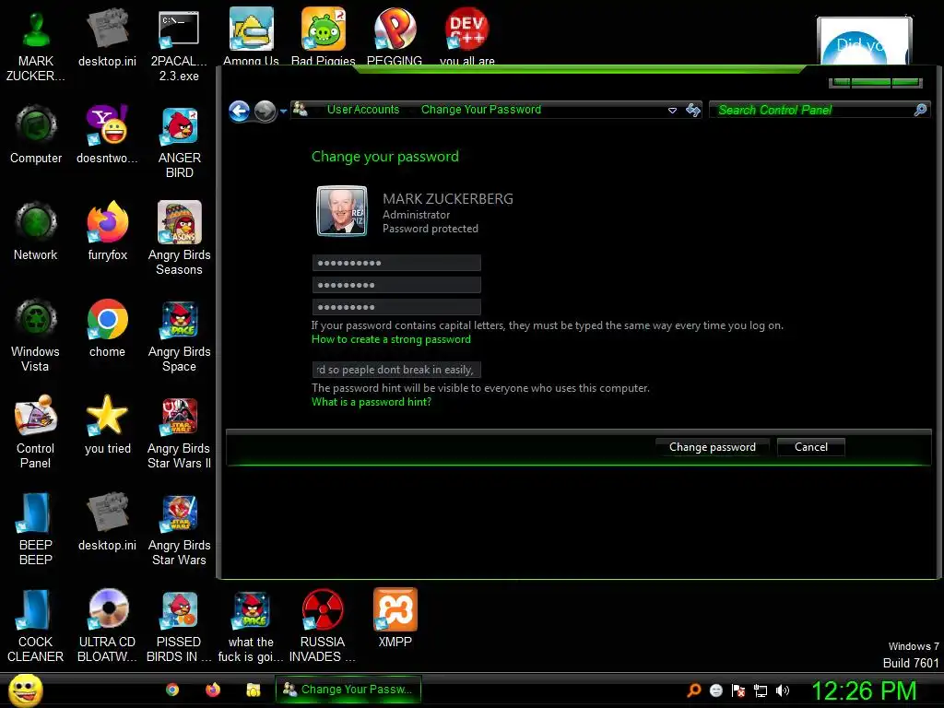Viewport: 944px width, 708px height.
Task: Click the second password field
Action: (x=396, y=285)
